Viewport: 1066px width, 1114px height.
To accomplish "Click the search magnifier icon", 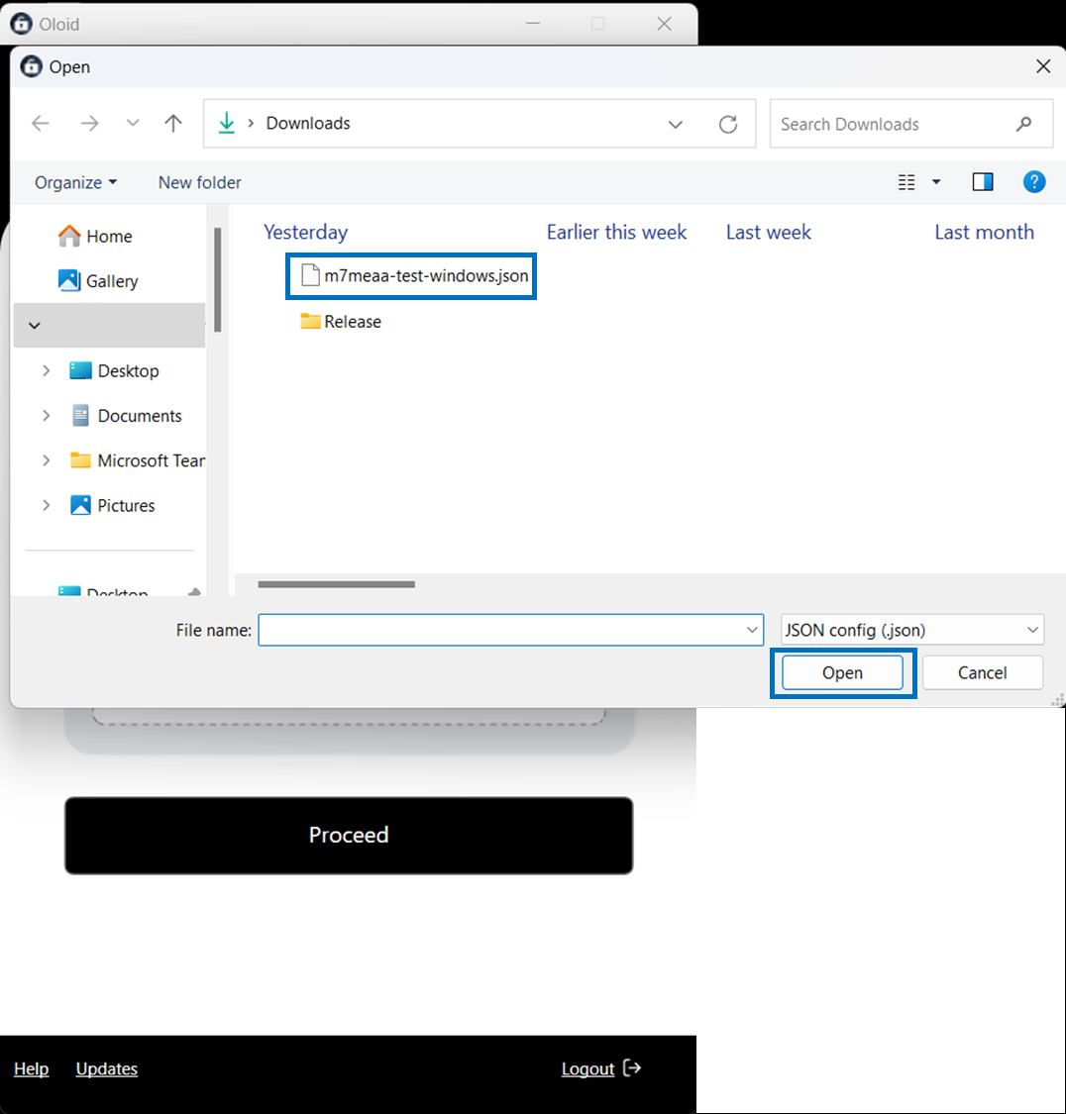I will (1023, 125).
